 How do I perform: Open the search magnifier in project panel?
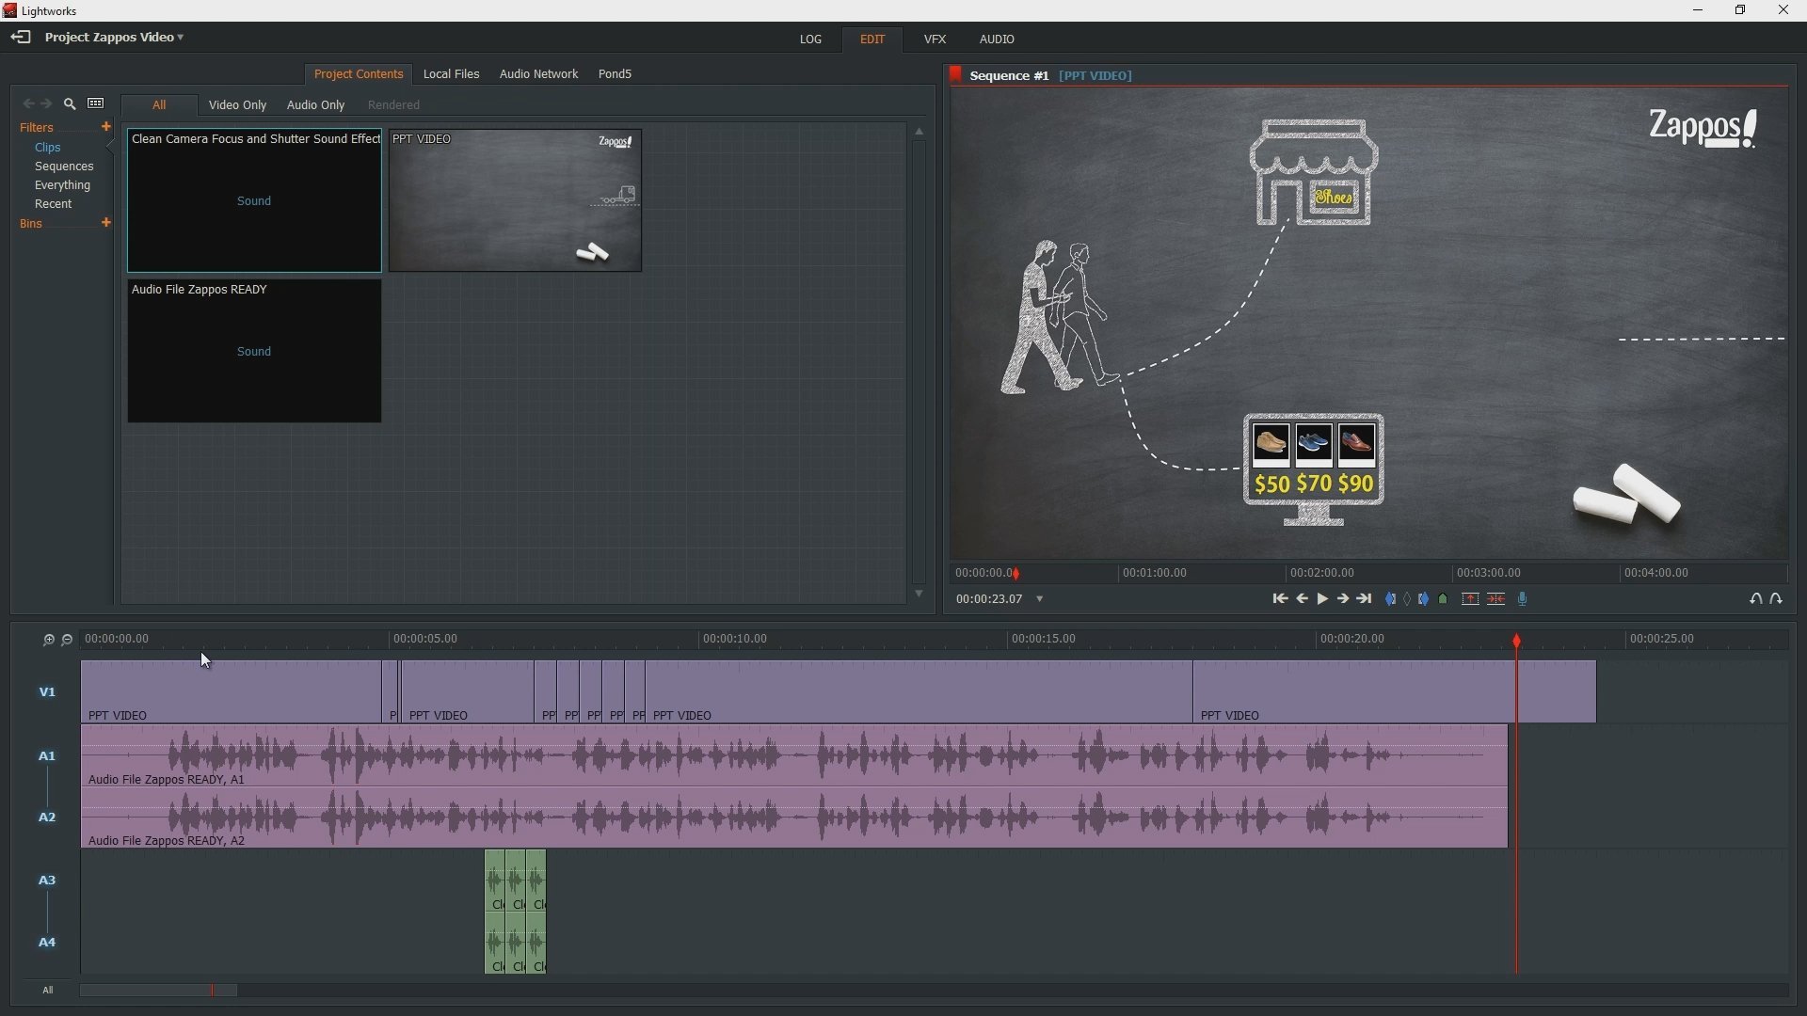tap(70, 104)
